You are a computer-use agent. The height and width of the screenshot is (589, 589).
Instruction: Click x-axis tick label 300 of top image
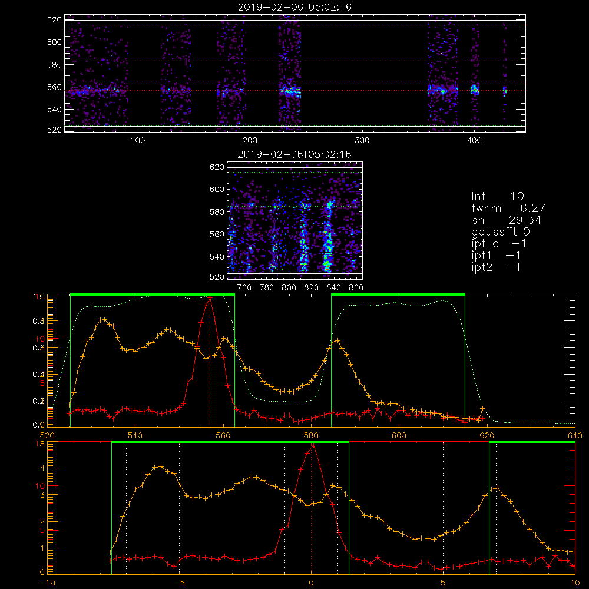(x=362, y=141)
